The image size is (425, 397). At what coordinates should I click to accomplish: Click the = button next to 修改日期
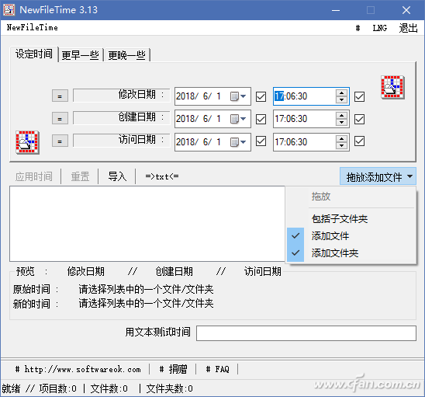[60, 96]
